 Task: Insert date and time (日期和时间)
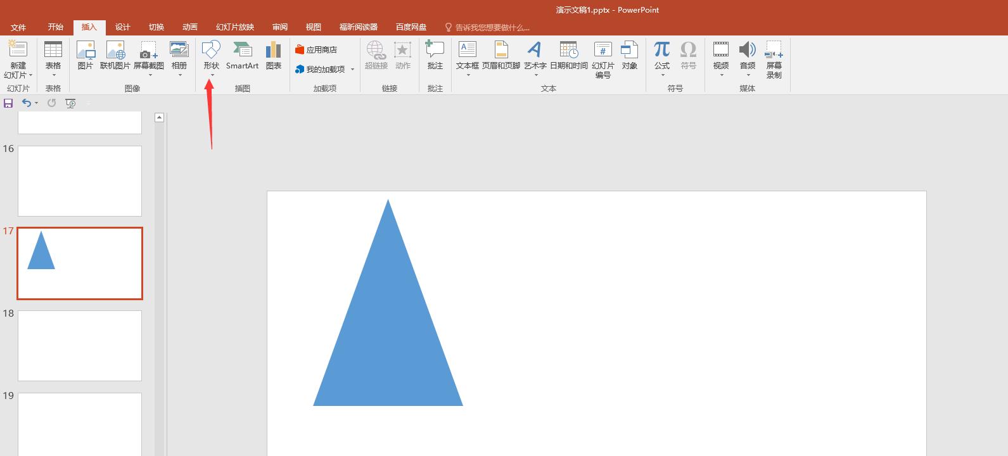coord(568,56)
